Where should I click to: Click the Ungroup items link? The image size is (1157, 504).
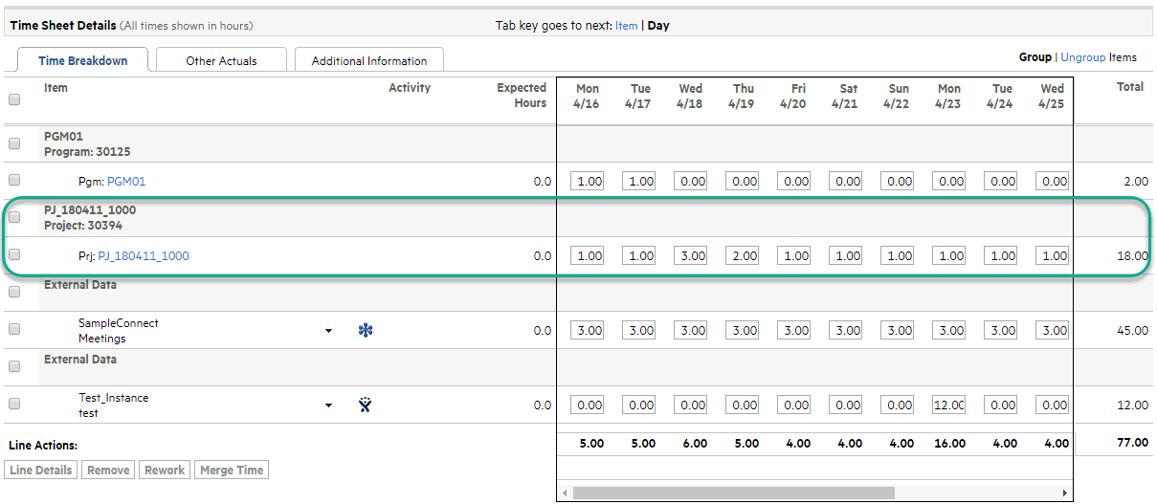pyautogui.click(x=1082, y=57)
